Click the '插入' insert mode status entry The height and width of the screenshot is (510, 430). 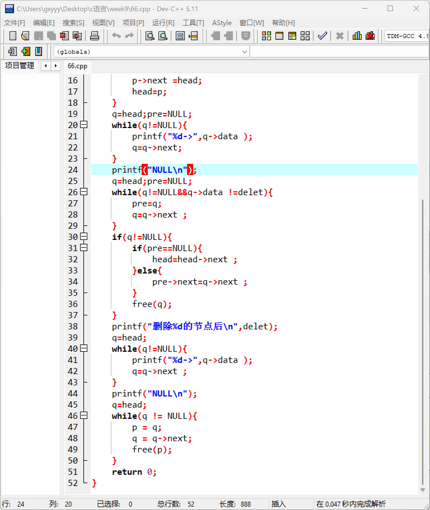coord(279,504)
